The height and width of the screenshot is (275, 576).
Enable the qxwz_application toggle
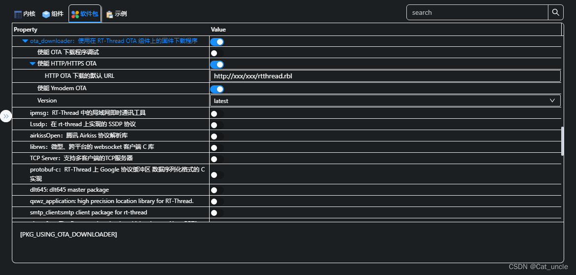coord(216,202)
